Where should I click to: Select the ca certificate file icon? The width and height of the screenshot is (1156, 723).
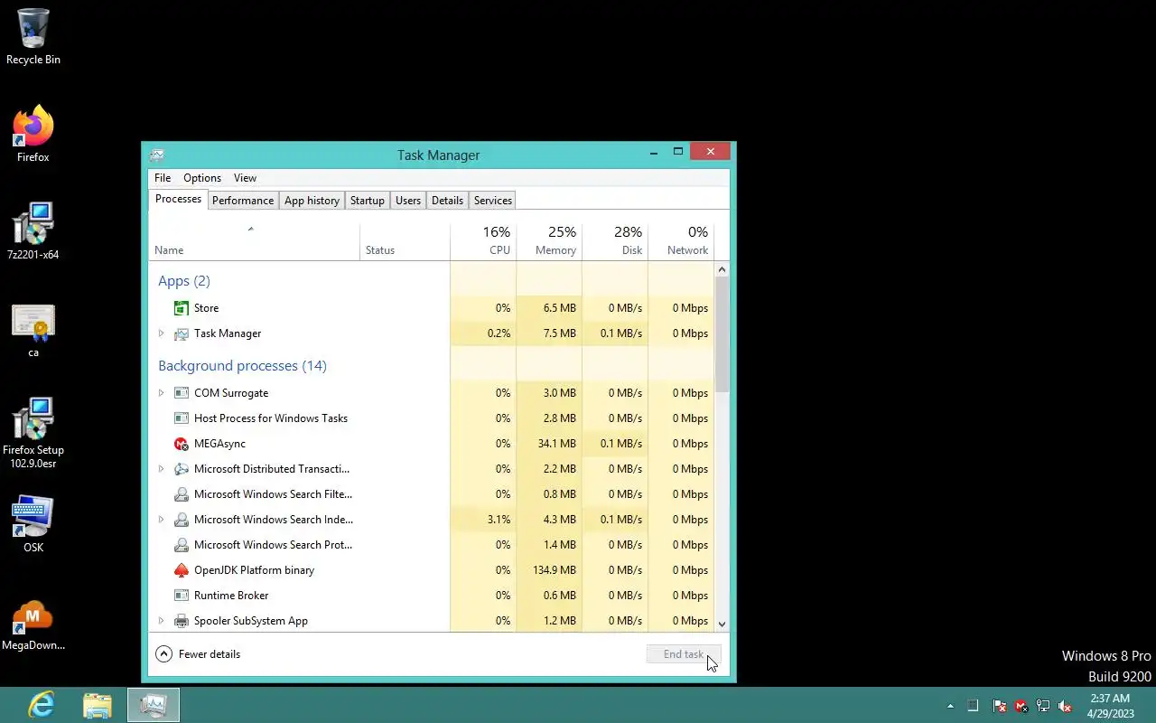coord(33,331)
